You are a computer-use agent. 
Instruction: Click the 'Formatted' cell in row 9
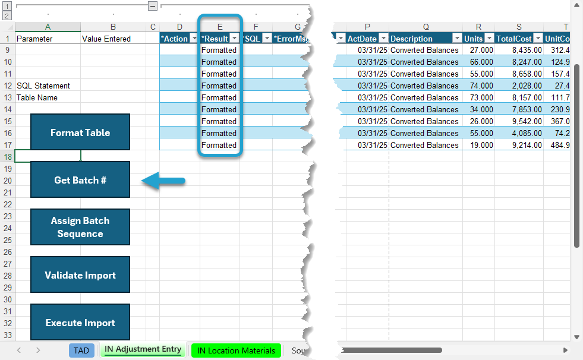point(219,50)
